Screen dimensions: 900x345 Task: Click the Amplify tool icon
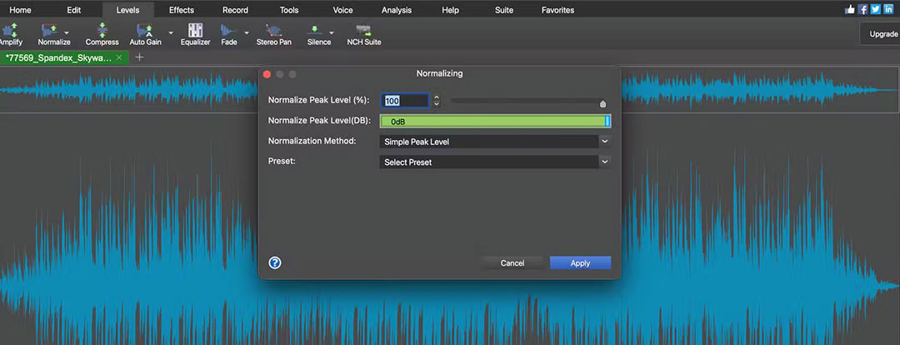coord(10,31)
